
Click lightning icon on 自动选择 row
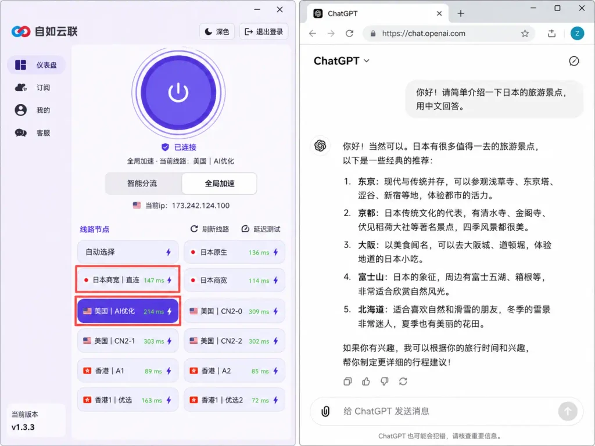169,252
